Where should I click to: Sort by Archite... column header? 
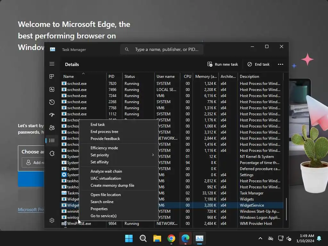click(228, 76)
